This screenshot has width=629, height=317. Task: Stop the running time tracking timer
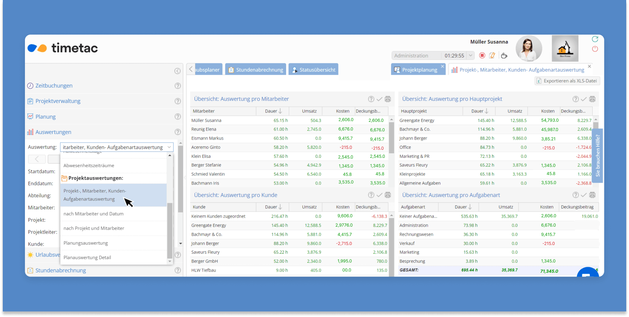[482, 55]
